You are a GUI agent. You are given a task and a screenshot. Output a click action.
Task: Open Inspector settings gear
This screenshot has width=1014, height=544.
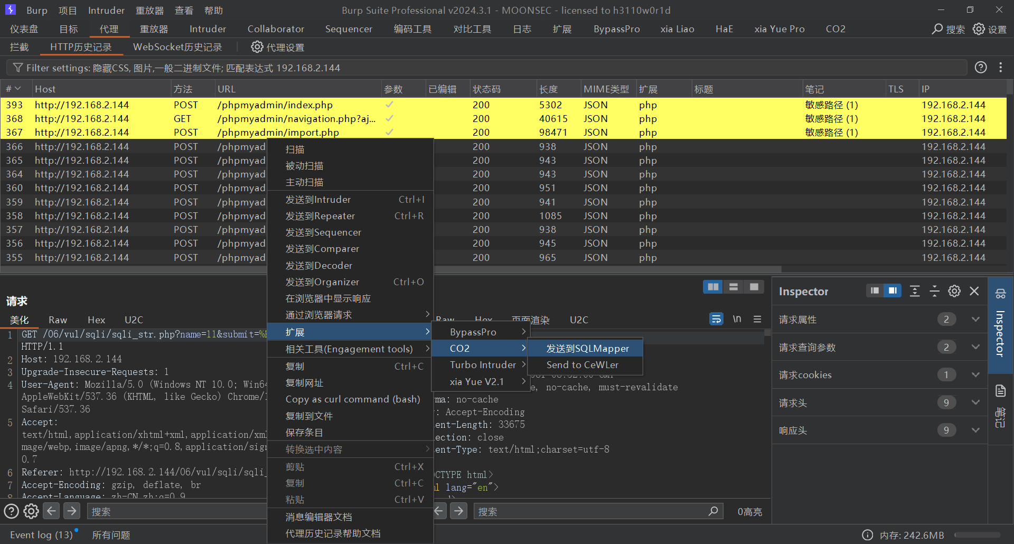[954, 291]
